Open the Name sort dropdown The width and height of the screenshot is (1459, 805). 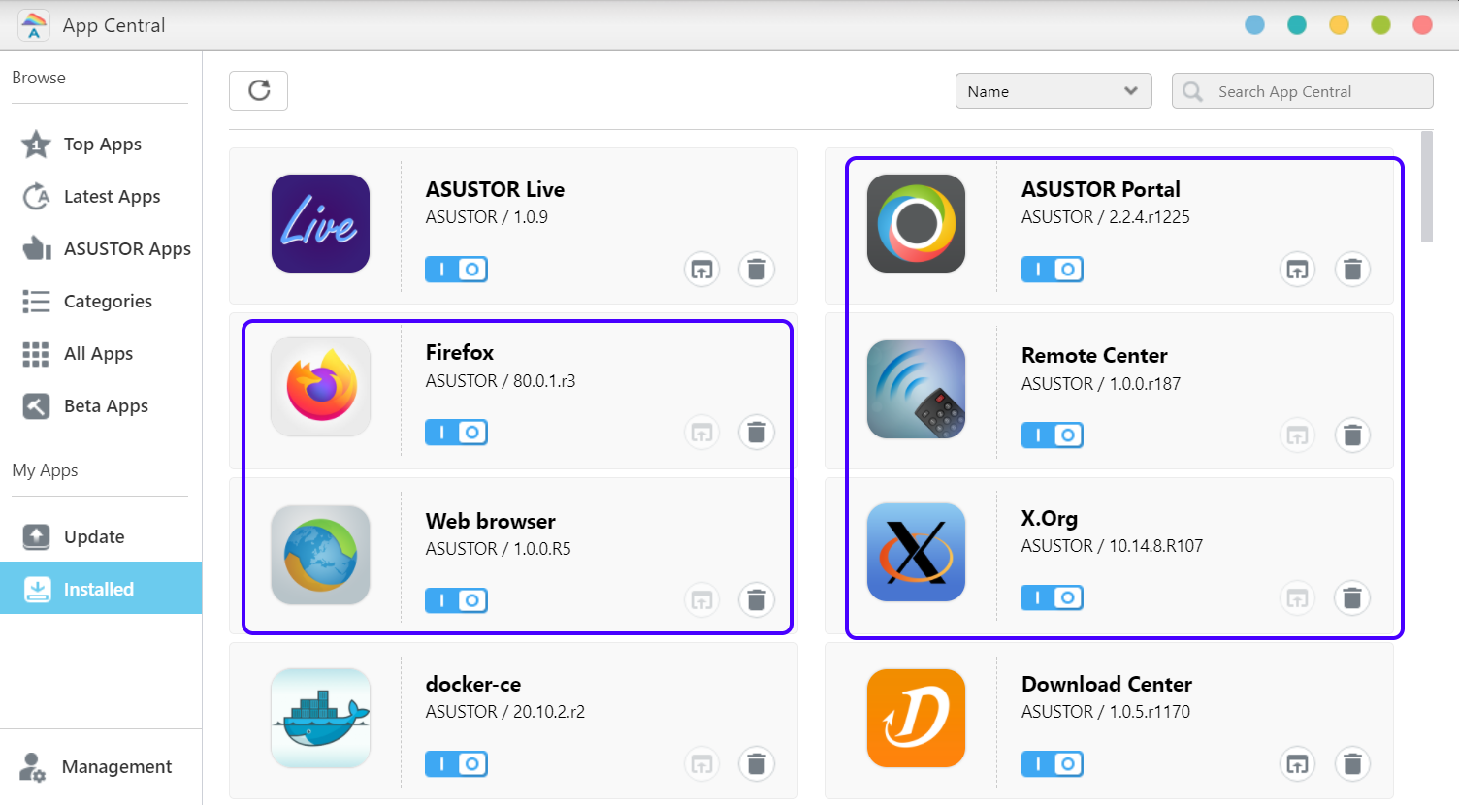pos(1054,91)
